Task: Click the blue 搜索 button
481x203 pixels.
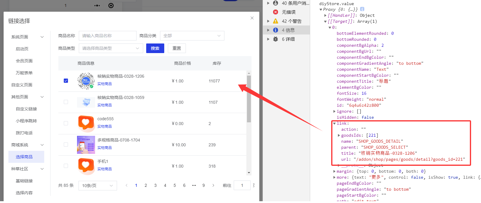Action: (155, 48)
